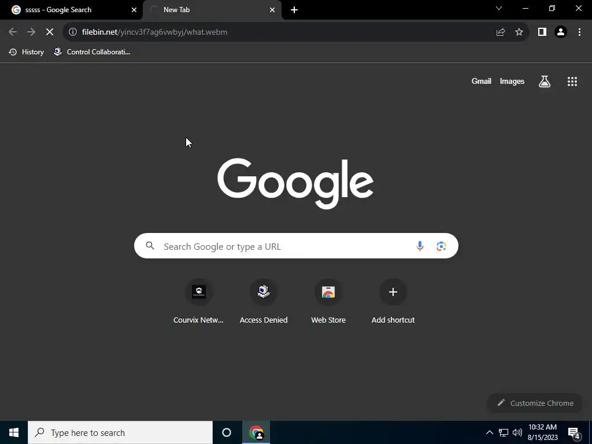Focus the Search Google or type a URL box
Viewport: 592px width, 444px height.
coord(296,246)
